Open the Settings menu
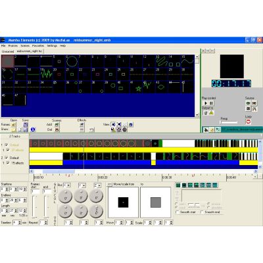The height and width of the screenshot is (263, 263). [x=52, y=45]
